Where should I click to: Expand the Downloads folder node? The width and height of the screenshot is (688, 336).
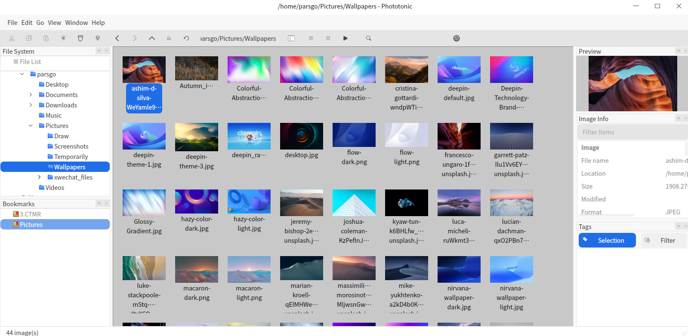pyautogui.click(x=31, y=105)
